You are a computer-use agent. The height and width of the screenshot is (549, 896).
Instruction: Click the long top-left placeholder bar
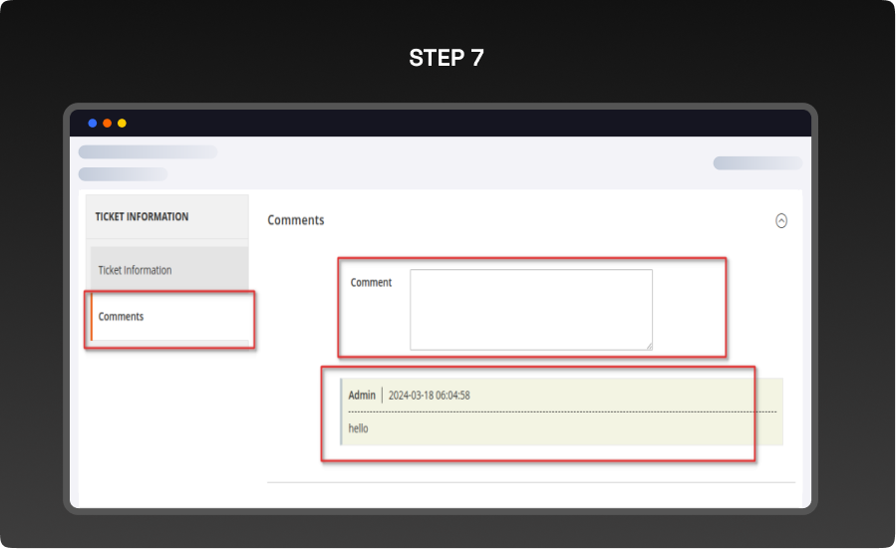click(148, 152)
